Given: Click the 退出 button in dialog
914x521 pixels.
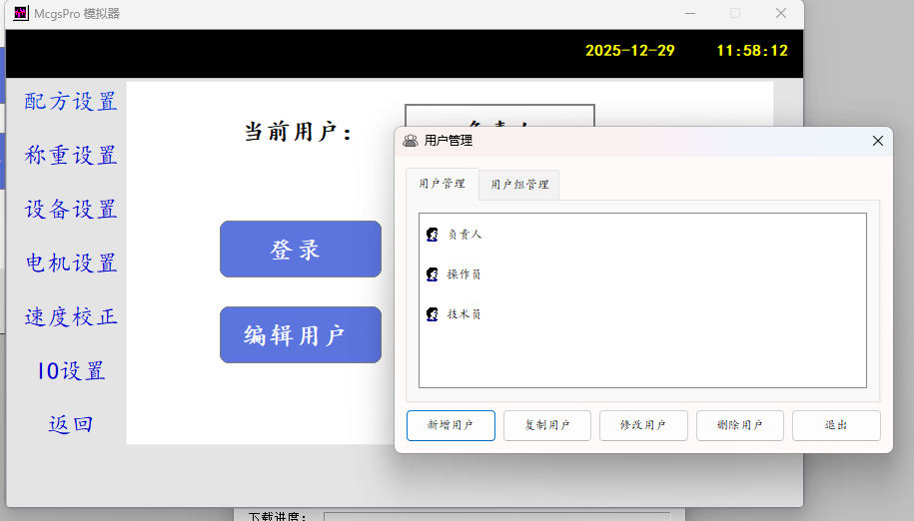Looking at the screenshot, I should click(x=836, y=425).
